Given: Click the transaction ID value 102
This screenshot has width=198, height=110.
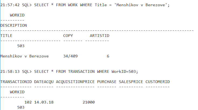Looking at the screenshot, I should pyautogui.click(x=28, y=102).
